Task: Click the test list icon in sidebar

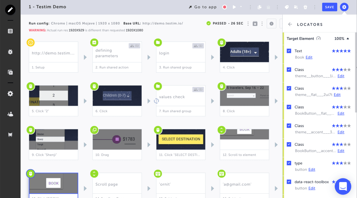Action: [x=10, y=31]
